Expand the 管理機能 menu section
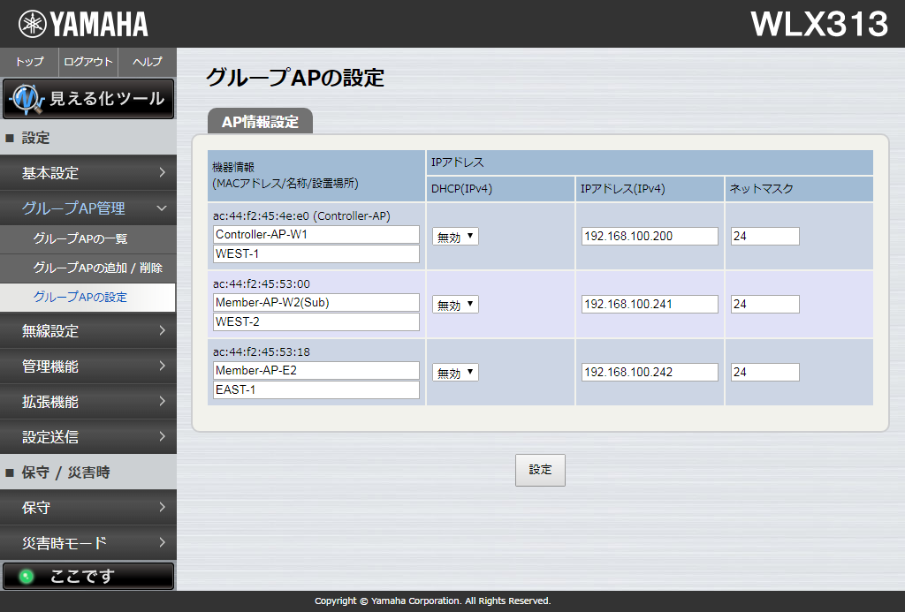Image resolution: width=905 pixels, height=612 pixels. tap(88, 366)
